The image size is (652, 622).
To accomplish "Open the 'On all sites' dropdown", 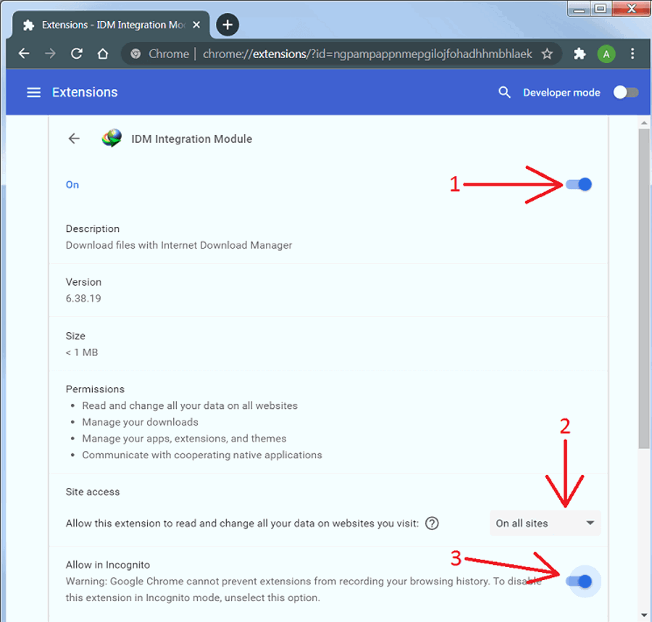I will pyautogui.click(x=545, y=523).
